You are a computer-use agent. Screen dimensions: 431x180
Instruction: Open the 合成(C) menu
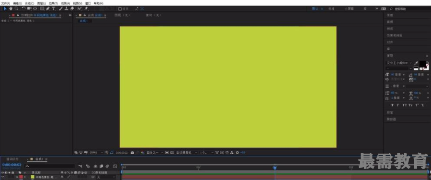pyautogui.click(x=29, y=3)
